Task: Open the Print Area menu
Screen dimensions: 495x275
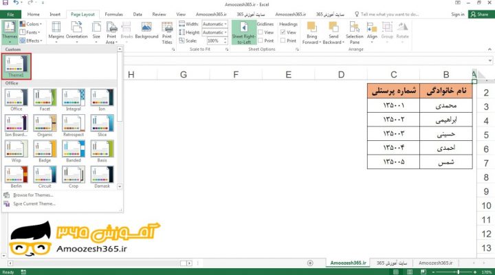Action: click(x=111, y=32)
